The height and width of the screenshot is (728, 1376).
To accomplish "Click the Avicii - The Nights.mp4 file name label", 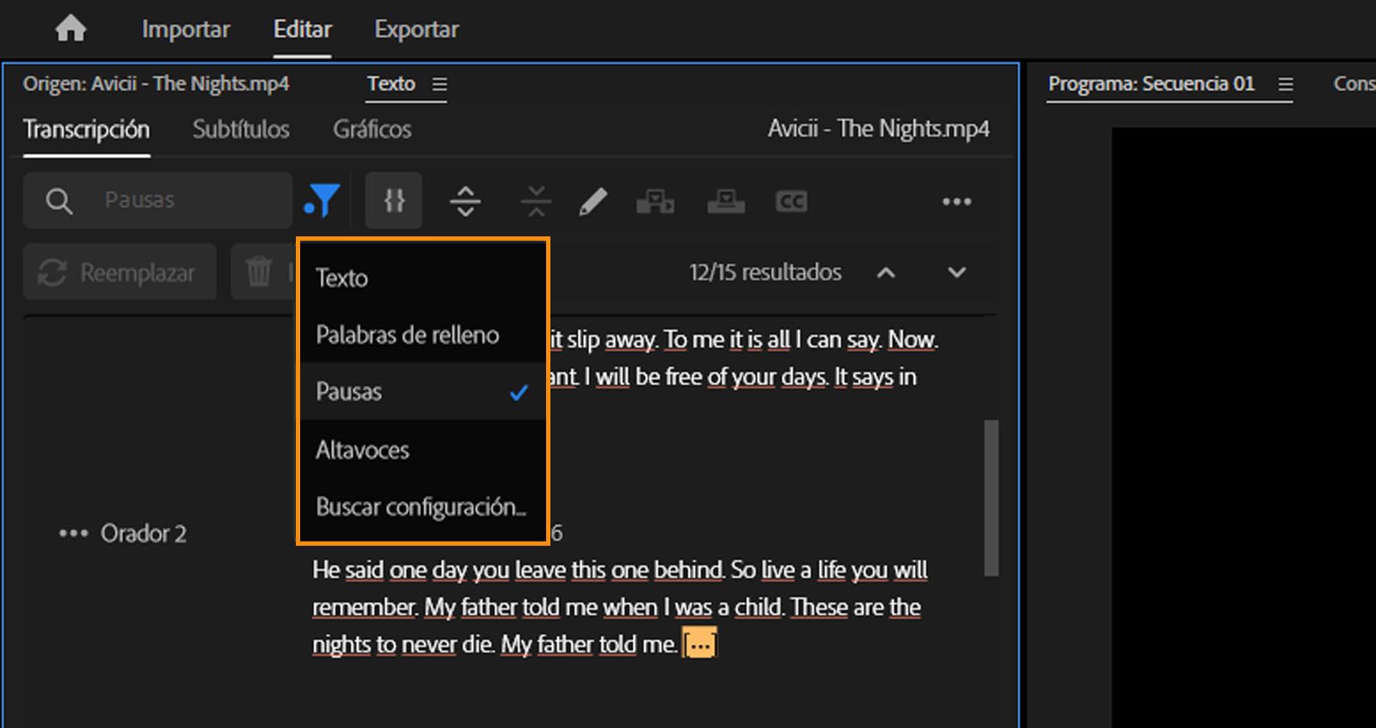I will 878,129.
